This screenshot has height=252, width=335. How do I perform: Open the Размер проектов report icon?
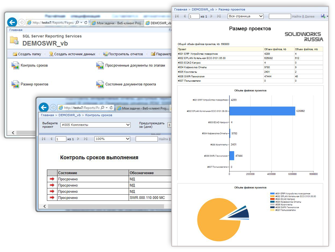15,84
